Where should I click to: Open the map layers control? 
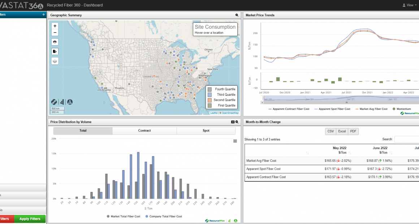click(55, 61)
